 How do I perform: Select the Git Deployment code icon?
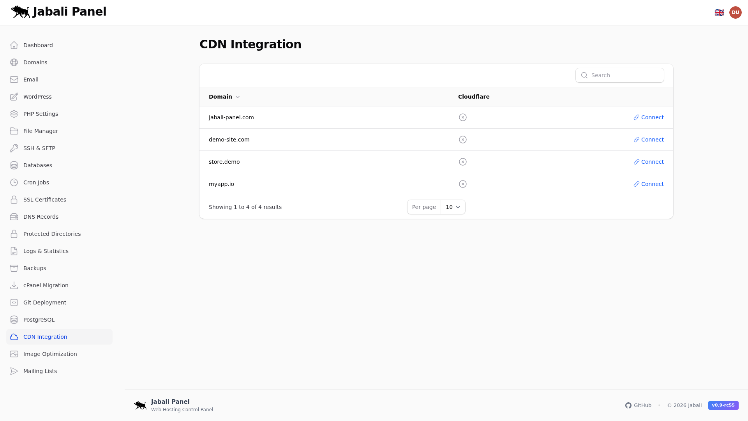pyautogui.click(x=14, y=302)
